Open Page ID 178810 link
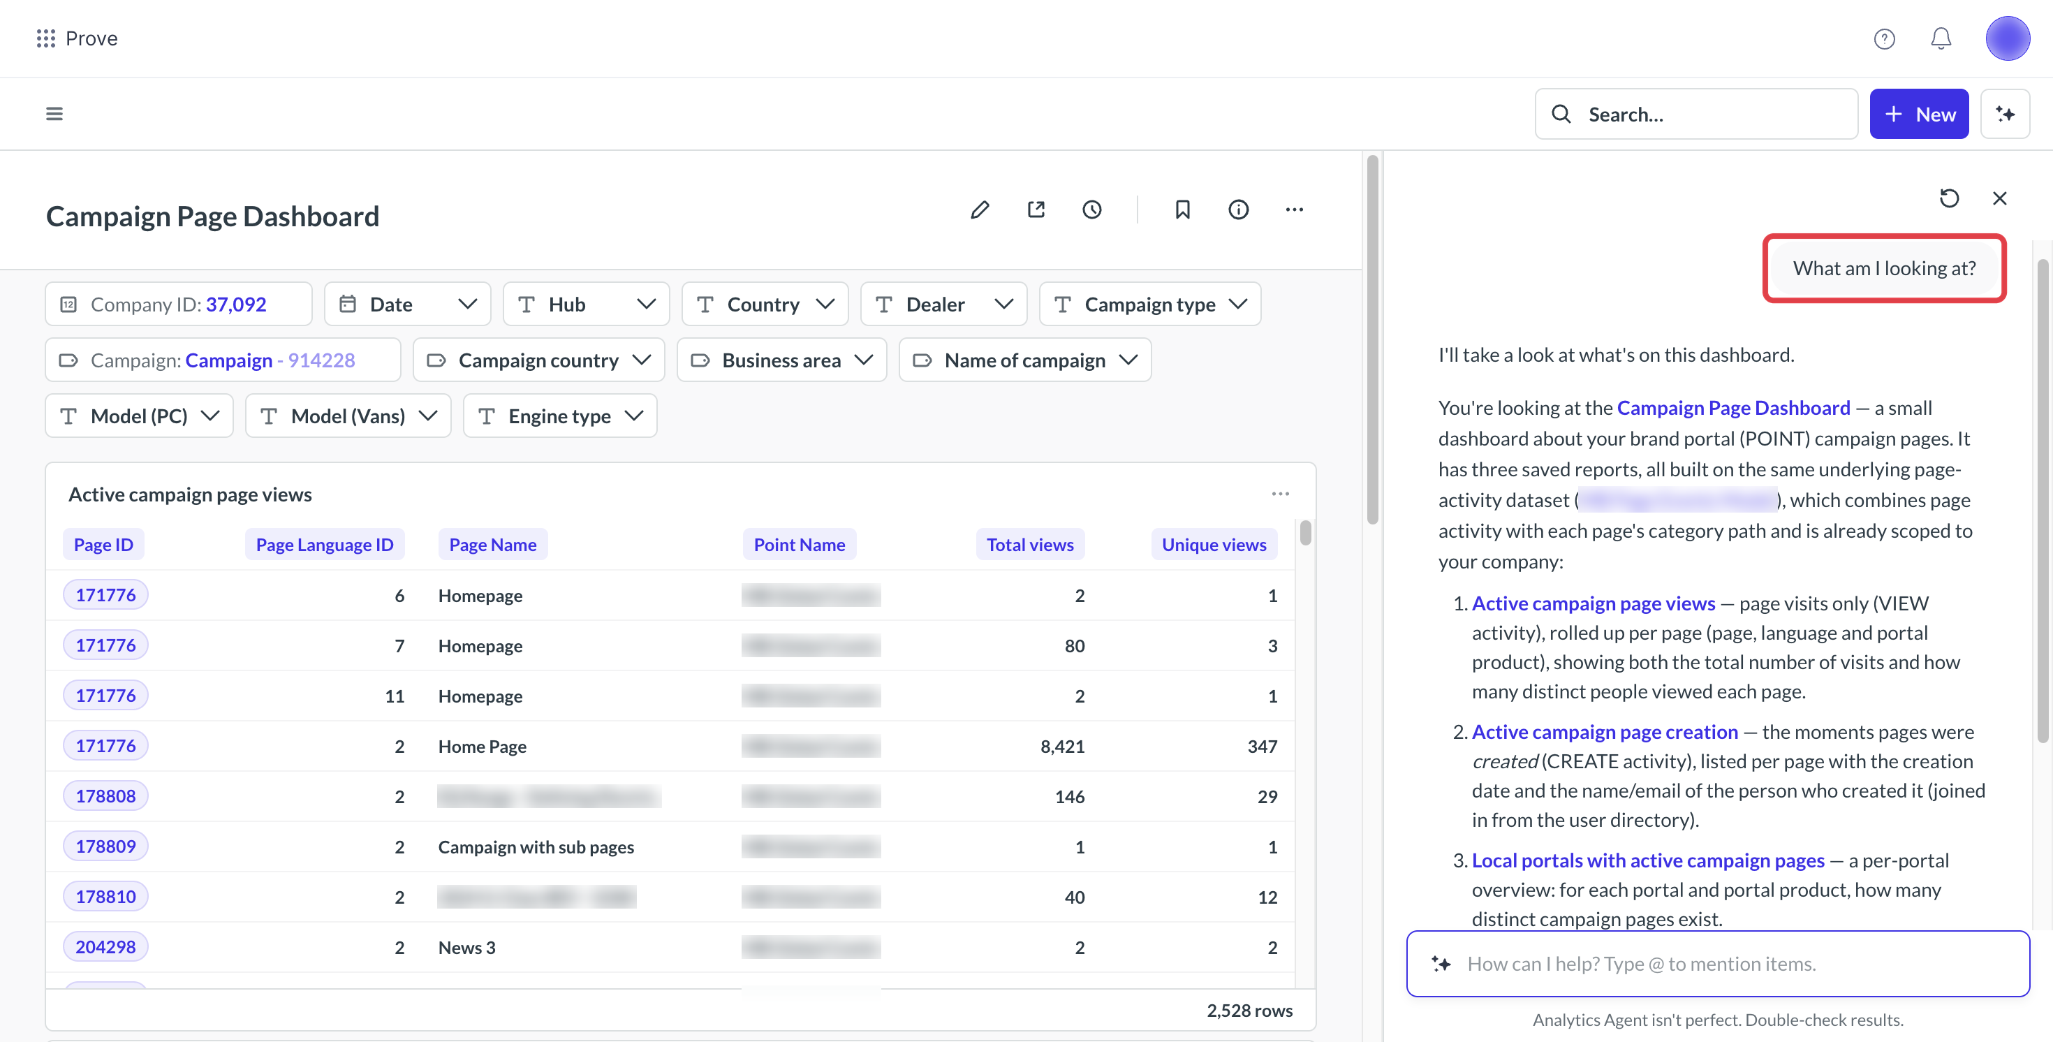 106,896
